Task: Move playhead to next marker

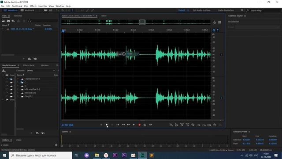Action: 134,125
